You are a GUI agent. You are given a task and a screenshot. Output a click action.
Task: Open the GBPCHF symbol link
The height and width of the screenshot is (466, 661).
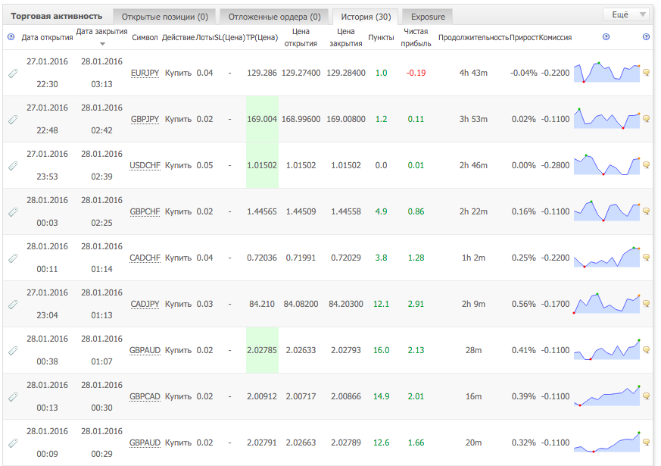coord(145,211)
